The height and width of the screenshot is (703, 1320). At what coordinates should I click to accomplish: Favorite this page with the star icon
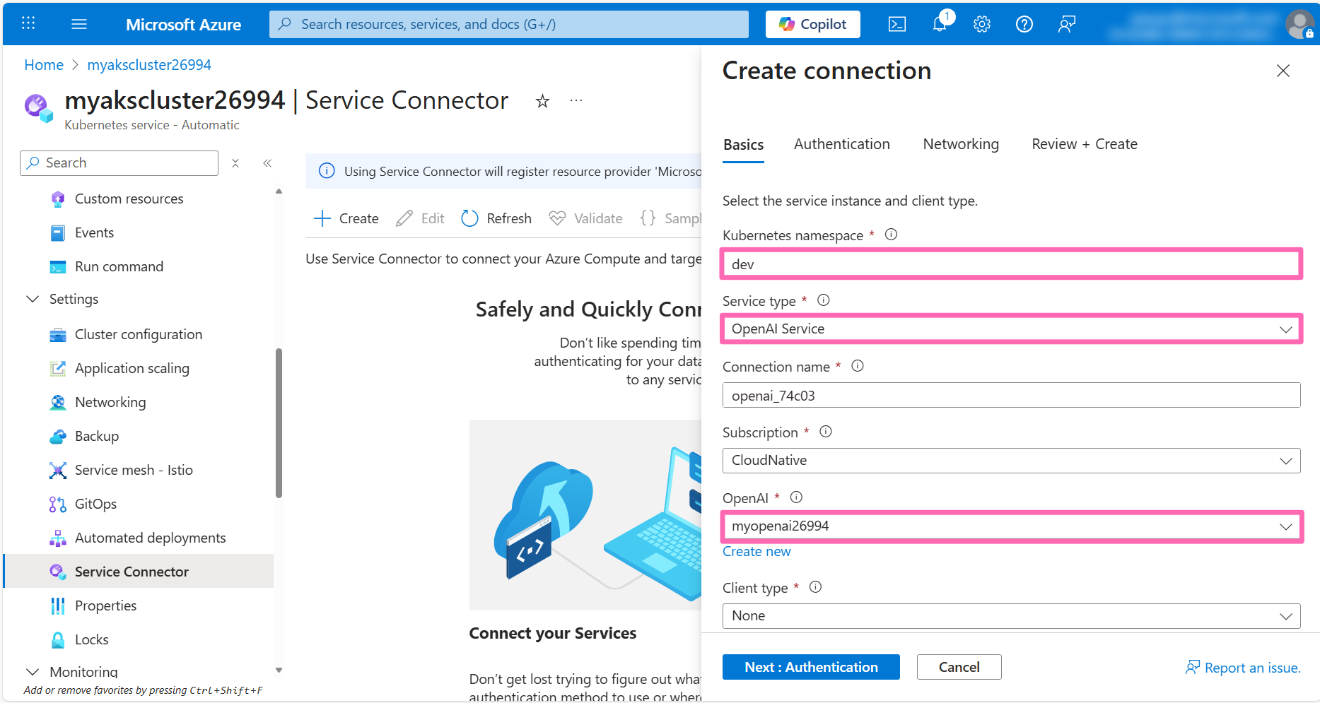click(542, 101)
